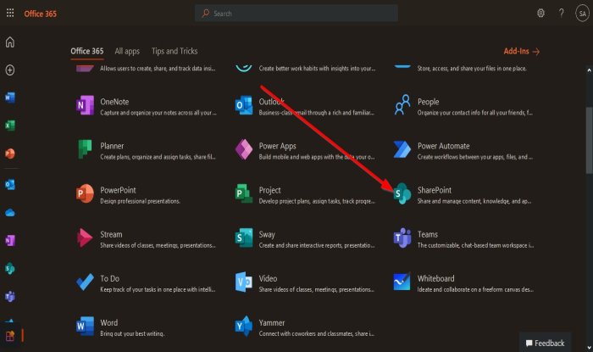Click 'Allows users to create, share' text
The height and width of the screenshot is (352, 593).
(x=158, y=69)
